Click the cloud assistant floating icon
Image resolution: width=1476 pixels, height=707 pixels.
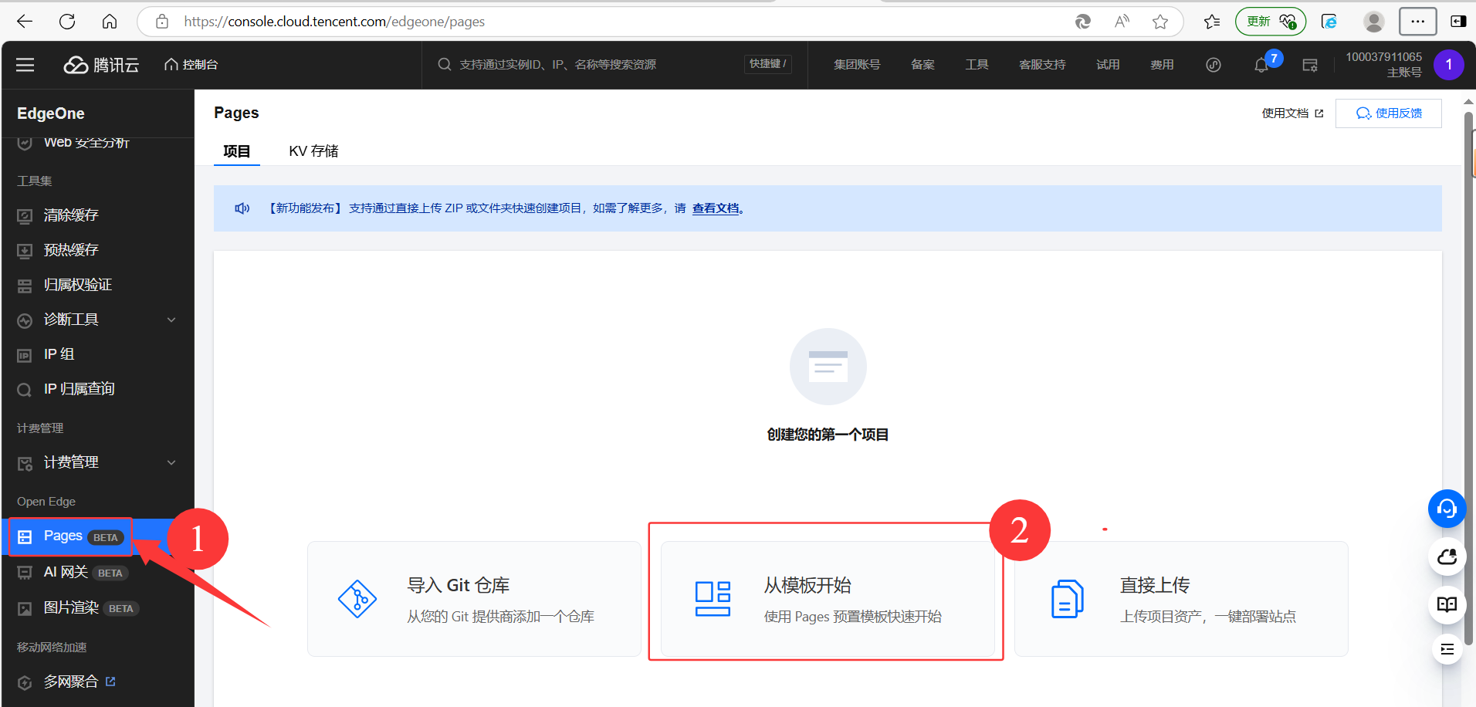pos(1447,556)
